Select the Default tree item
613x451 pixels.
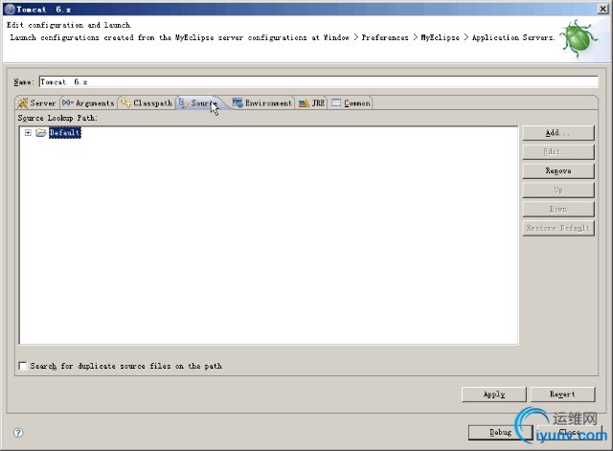click(65, 133)
